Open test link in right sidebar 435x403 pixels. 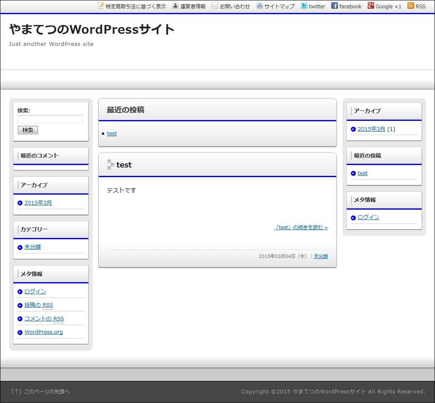coord(362,173)
